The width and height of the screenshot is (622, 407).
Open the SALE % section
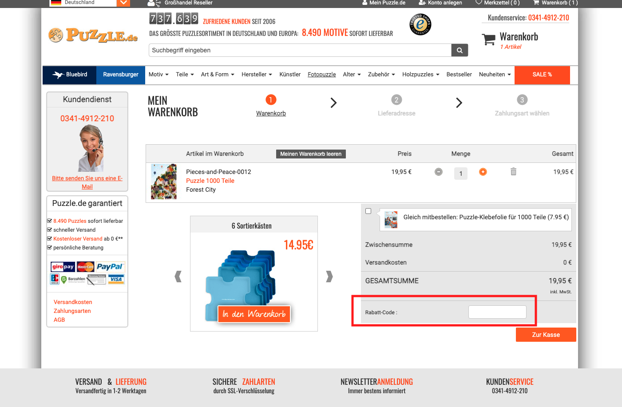542,75
